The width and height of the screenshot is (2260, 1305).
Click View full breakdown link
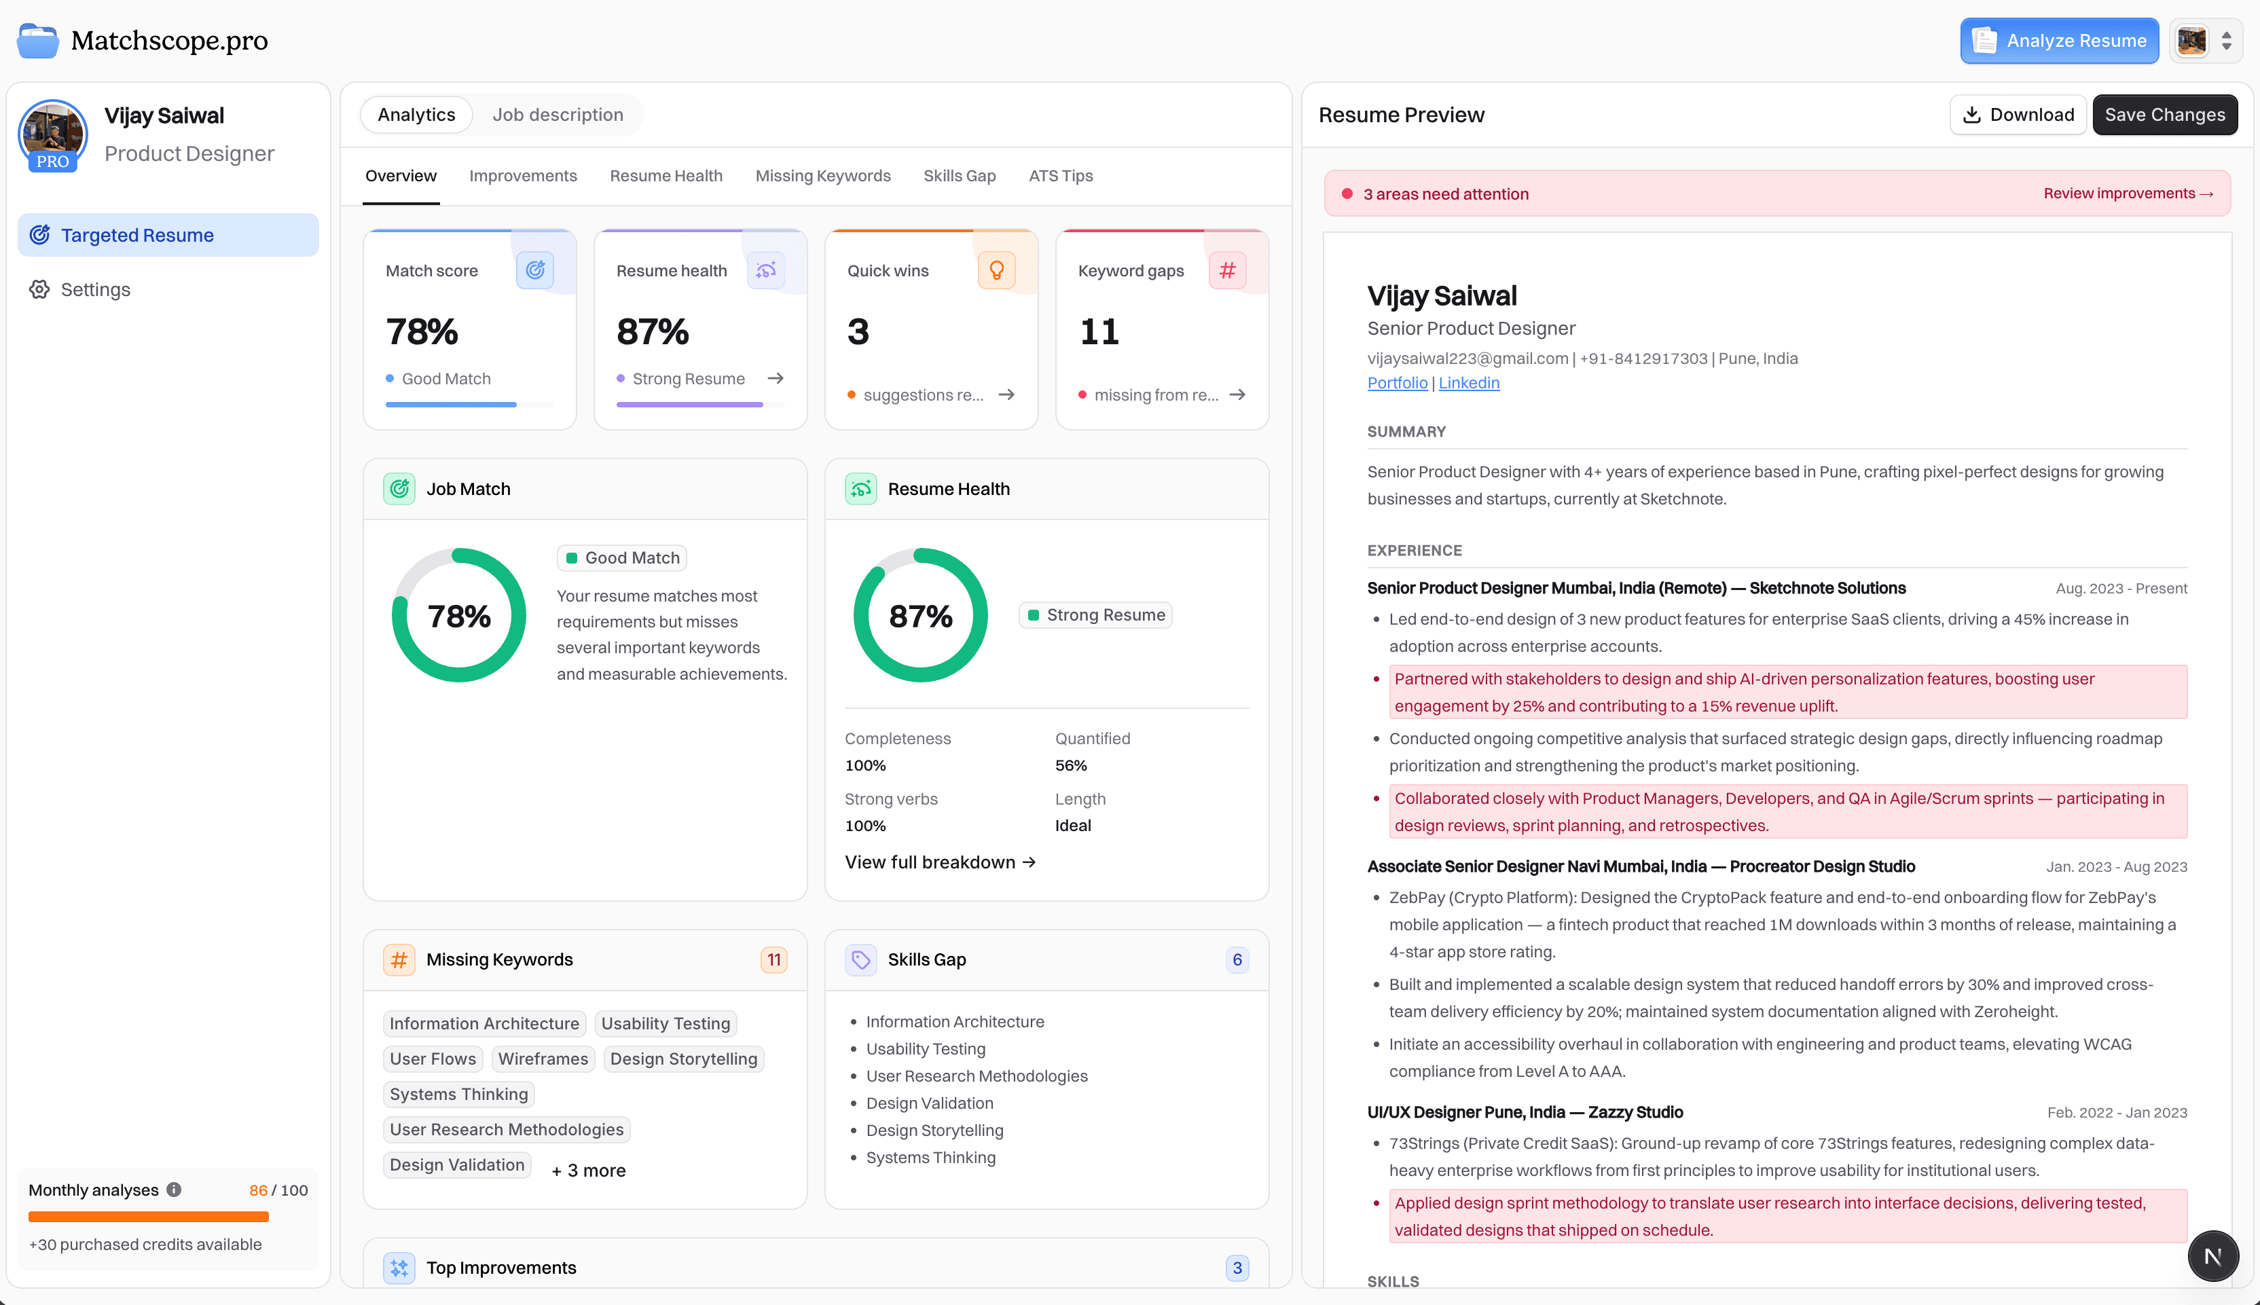[939, 862]
